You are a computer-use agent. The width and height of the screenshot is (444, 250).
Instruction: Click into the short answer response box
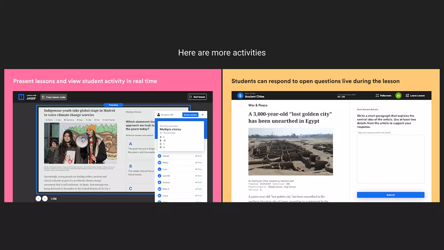(x=390, y=159)
